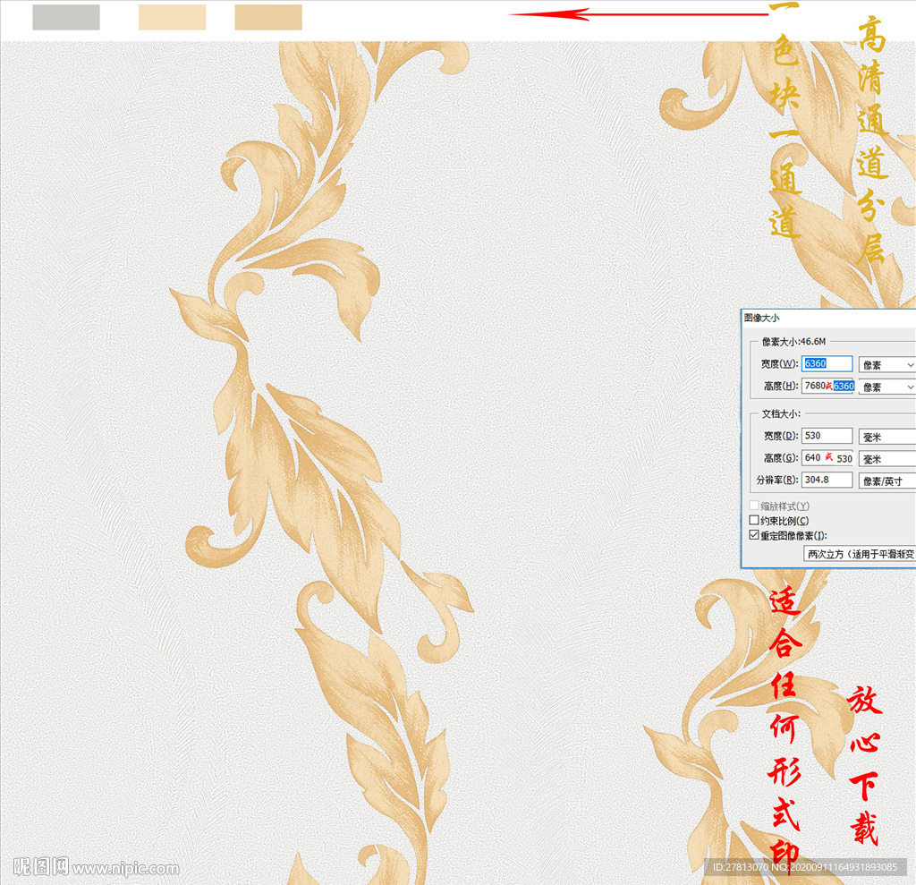Click the pixel width field showing 6360
This screenshot has width=916, height=885.
(x=827, y=363)
